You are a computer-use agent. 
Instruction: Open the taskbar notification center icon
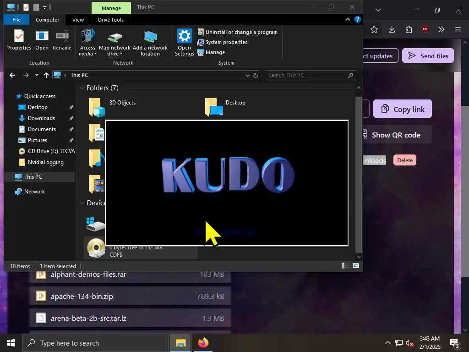455,343
